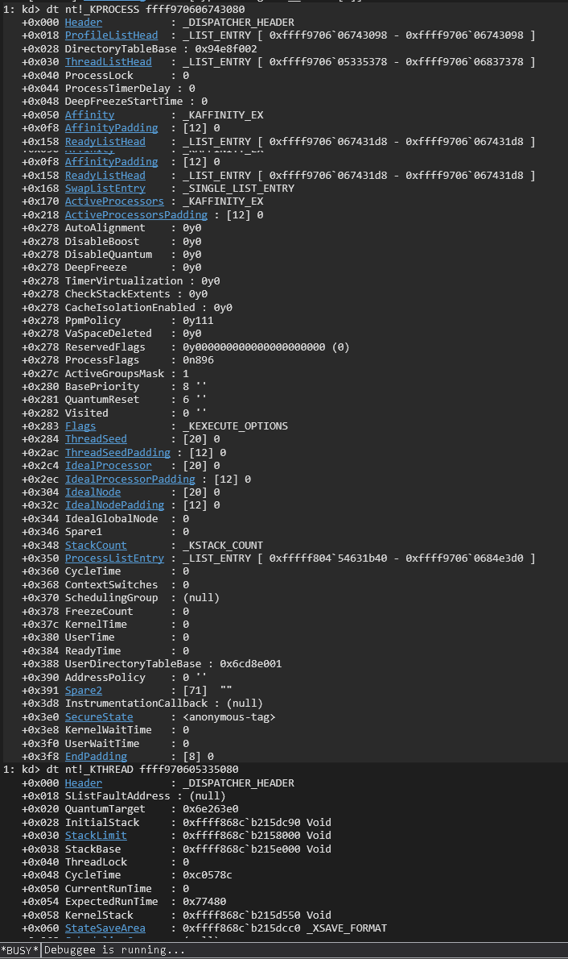Open the ProfileListHead field link

coord(111,35)
